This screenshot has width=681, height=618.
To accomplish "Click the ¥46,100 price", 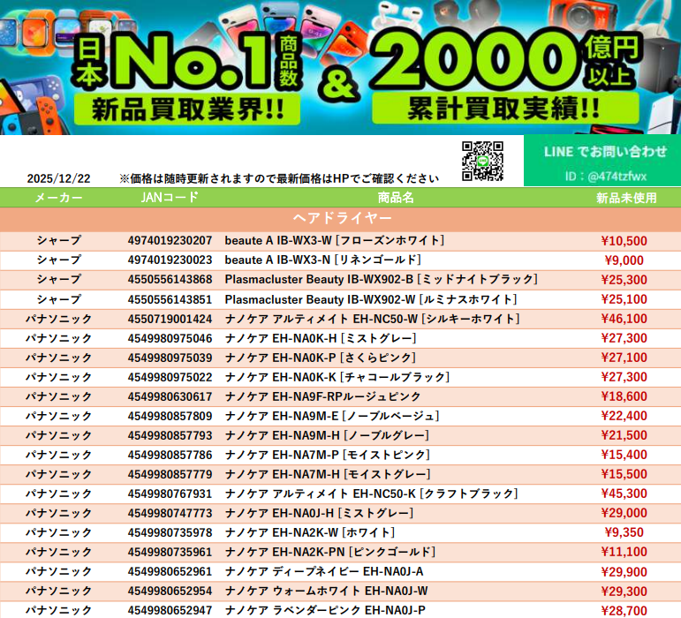I will (624, 319).
